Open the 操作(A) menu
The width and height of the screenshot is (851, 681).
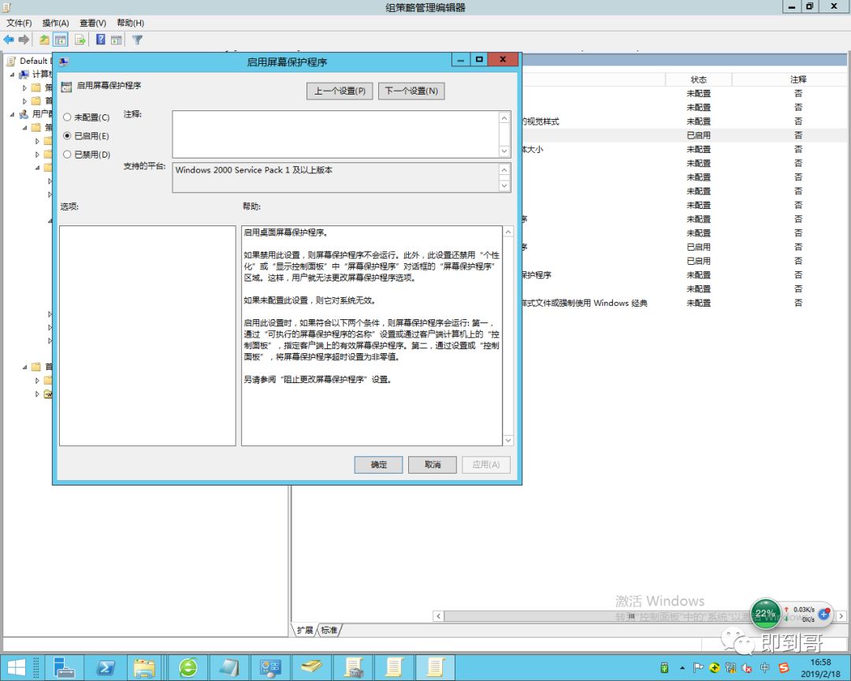tap(55, 23)
